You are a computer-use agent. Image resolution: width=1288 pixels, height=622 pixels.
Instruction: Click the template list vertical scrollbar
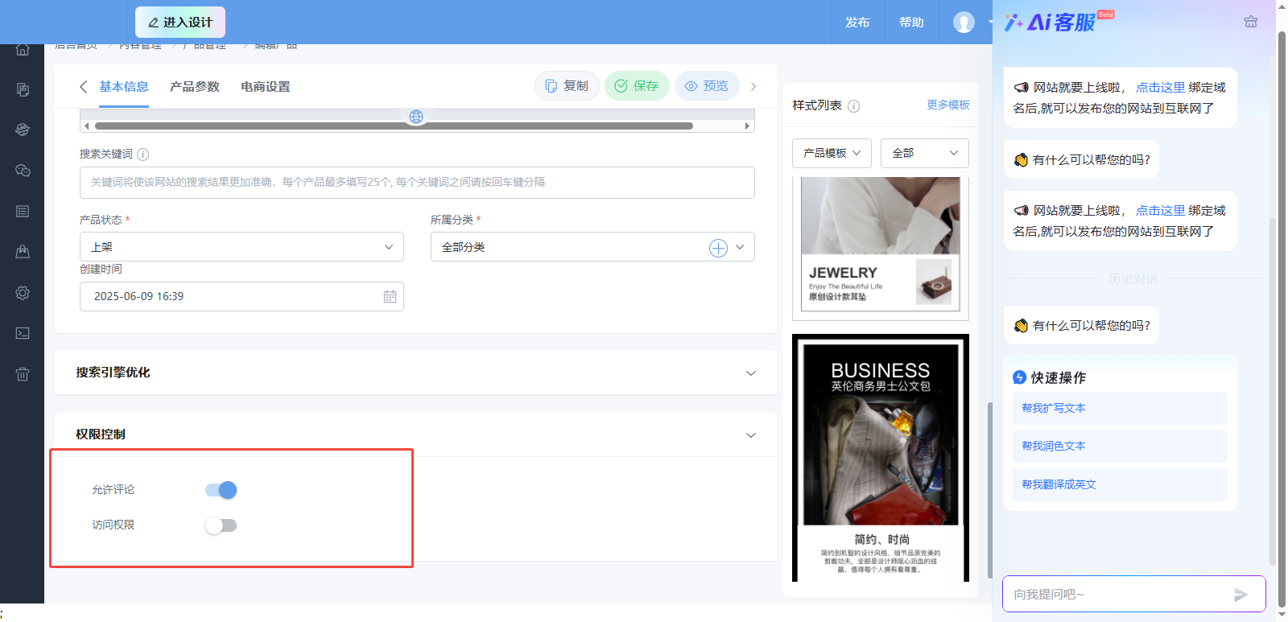pyautogui.click(x=989, y=490)
